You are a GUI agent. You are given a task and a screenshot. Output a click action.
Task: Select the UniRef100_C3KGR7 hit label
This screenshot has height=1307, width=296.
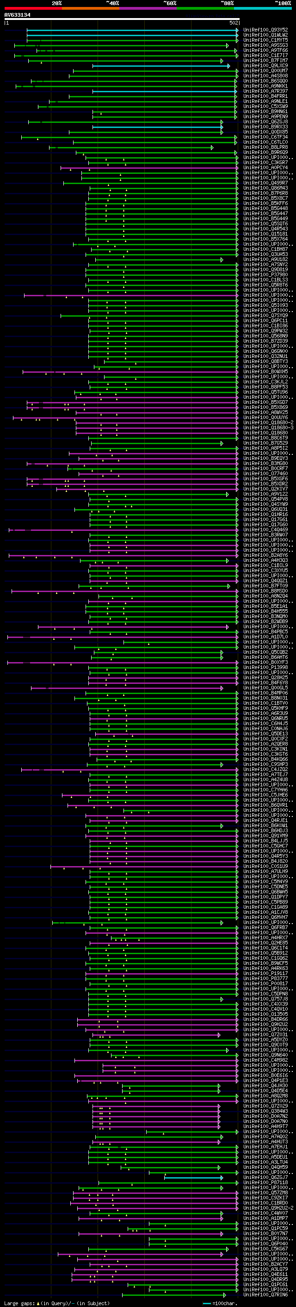(265, 162)
